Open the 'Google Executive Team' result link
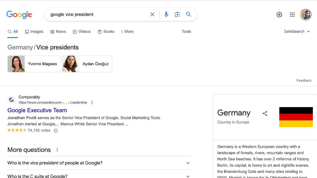The height and width of the screenshot is (178, 317). (37, 110)
